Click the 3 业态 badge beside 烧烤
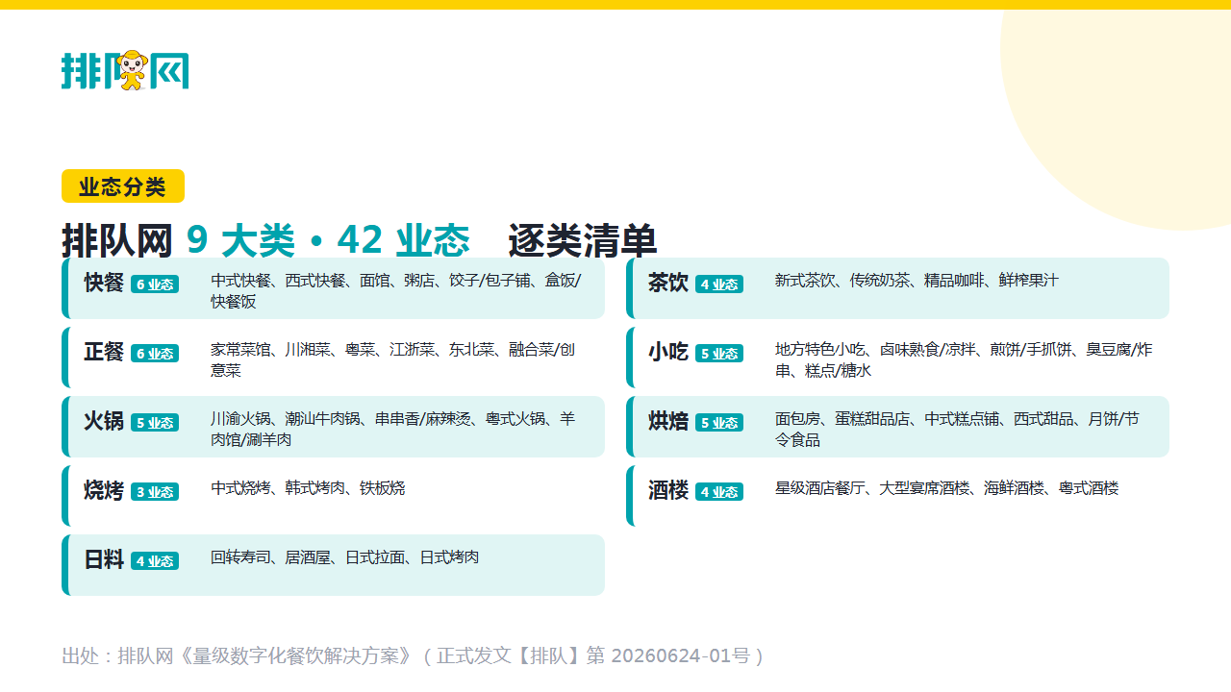The height and width of the screenshot is (692, 1231). [x=155, y=492]
